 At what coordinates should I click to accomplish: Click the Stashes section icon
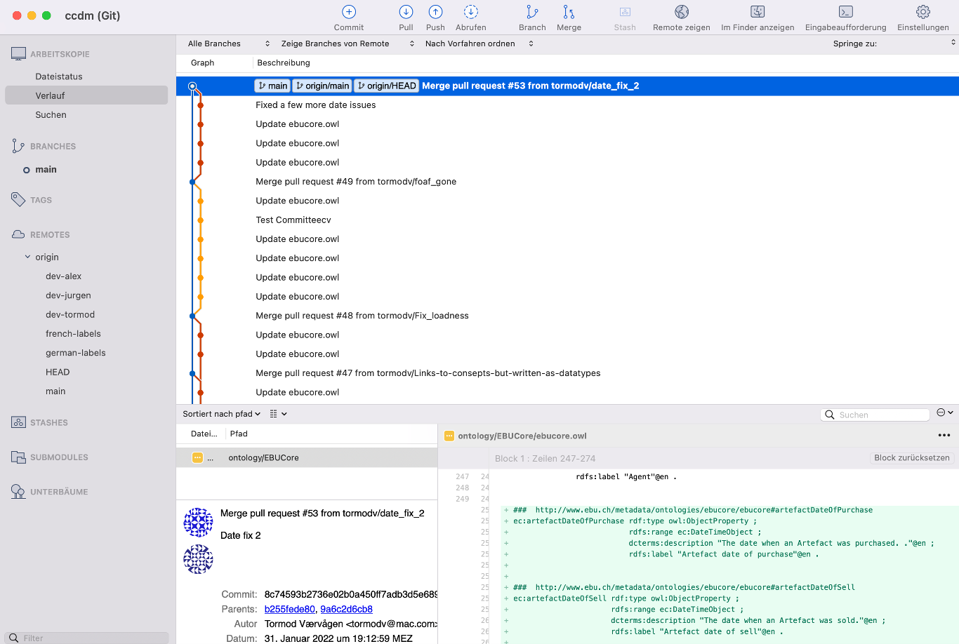pyautogui.click(x=18, y=422)
